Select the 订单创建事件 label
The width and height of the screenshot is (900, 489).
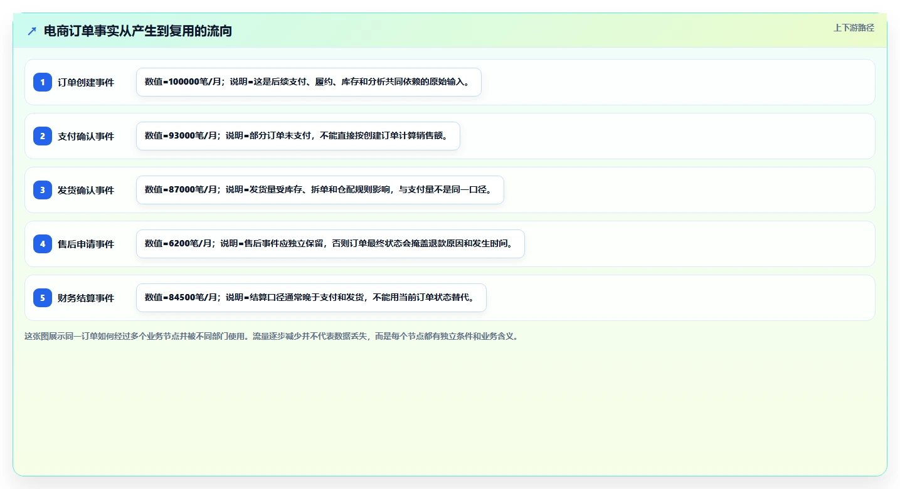pos(86,82)
